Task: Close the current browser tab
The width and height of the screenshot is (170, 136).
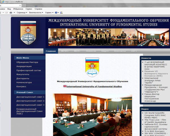Action: pyautogui.click(x=20, y=5)
